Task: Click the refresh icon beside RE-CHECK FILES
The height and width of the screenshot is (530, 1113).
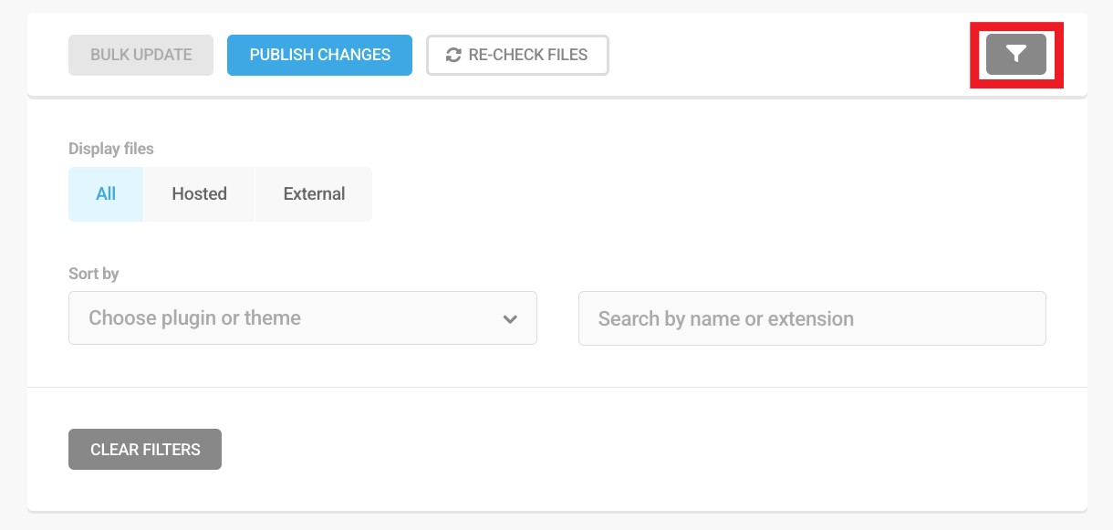Action: [x=452, y=55]
